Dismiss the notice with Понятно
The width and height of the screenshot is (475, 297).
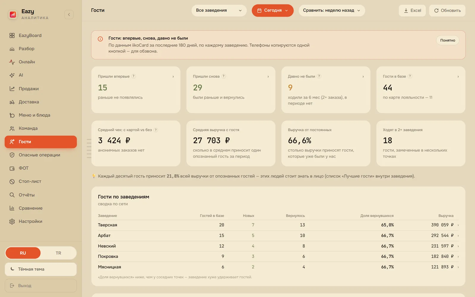[447, 40]
